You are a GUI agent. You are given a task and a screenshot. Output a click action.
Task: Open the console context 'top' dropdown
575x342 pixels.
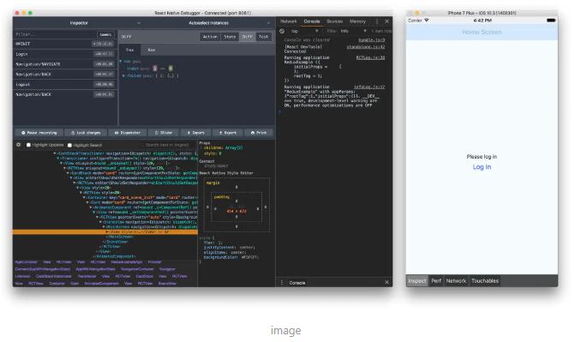(304, 31)
